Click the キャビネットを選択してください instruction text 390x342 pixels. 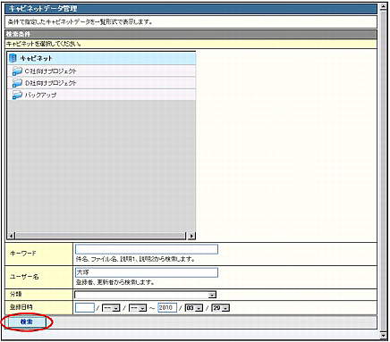[44, 44]
